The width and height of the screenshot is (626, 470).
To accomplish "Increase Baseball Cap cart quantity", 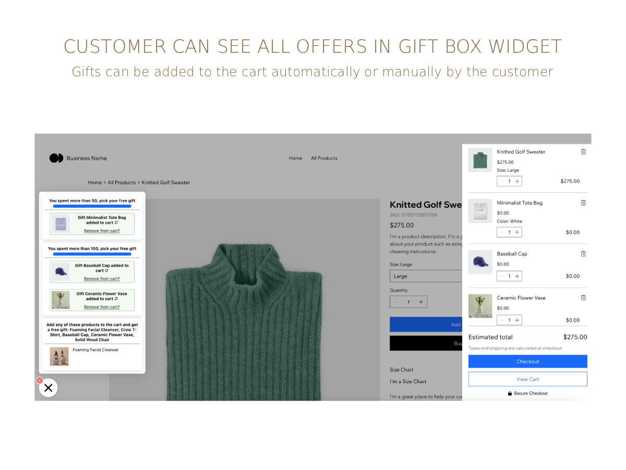I will pyautogui.click(x=517, y=276).
